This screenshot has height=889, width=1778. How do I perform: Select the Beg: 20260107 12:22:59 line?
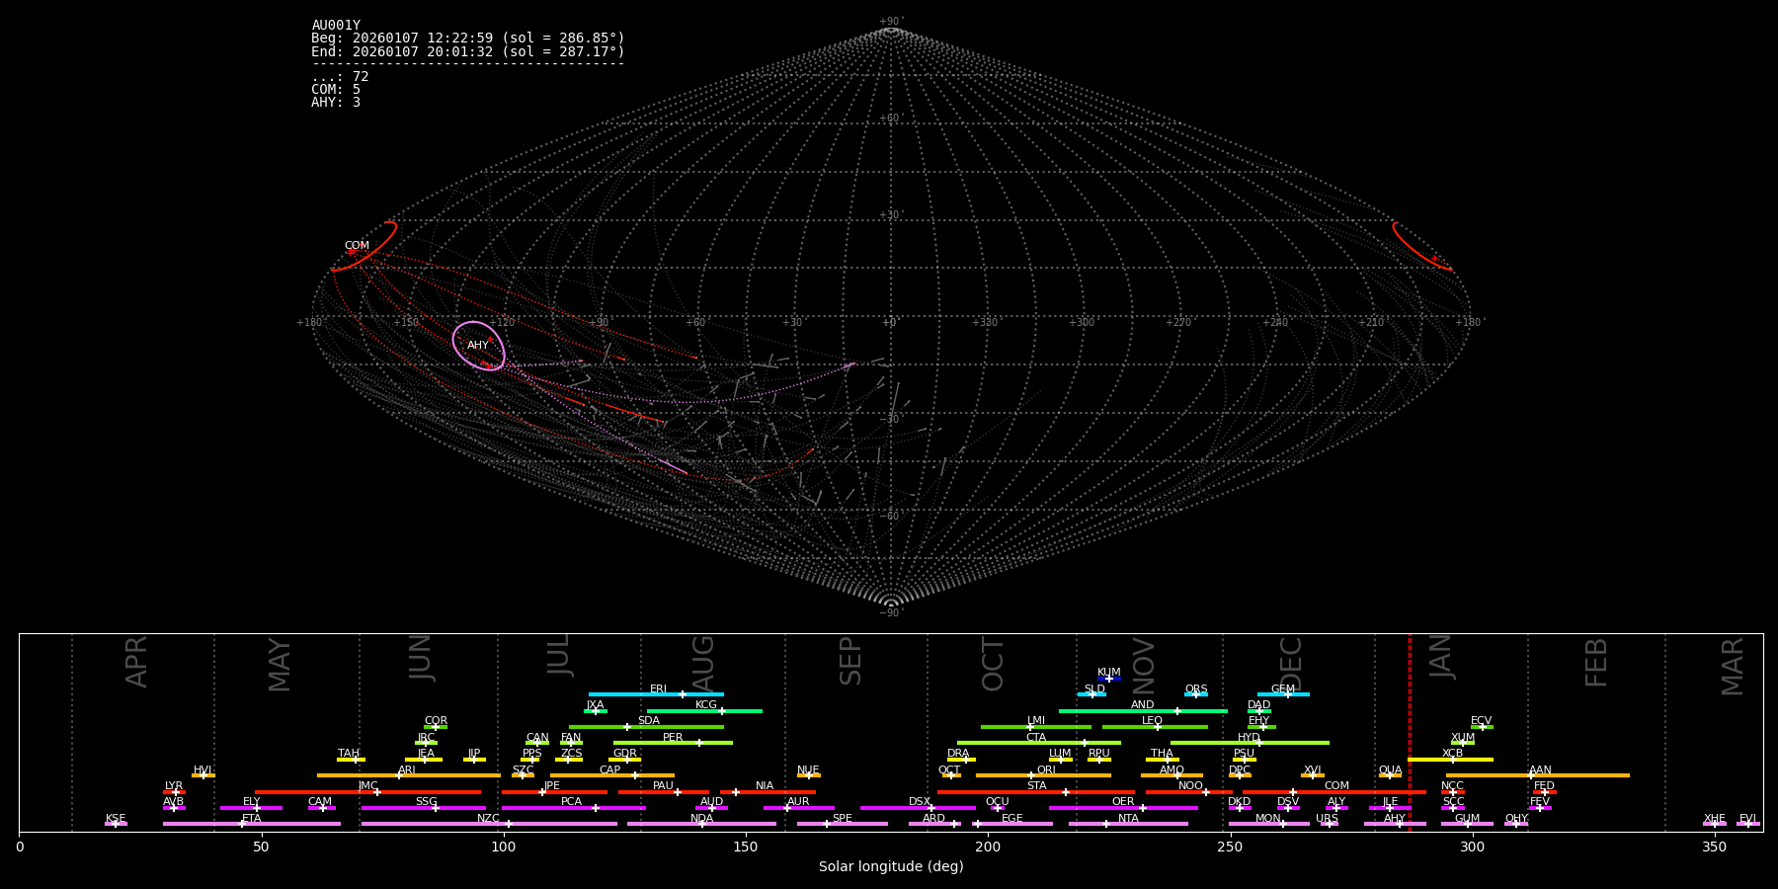pos(468,39)
